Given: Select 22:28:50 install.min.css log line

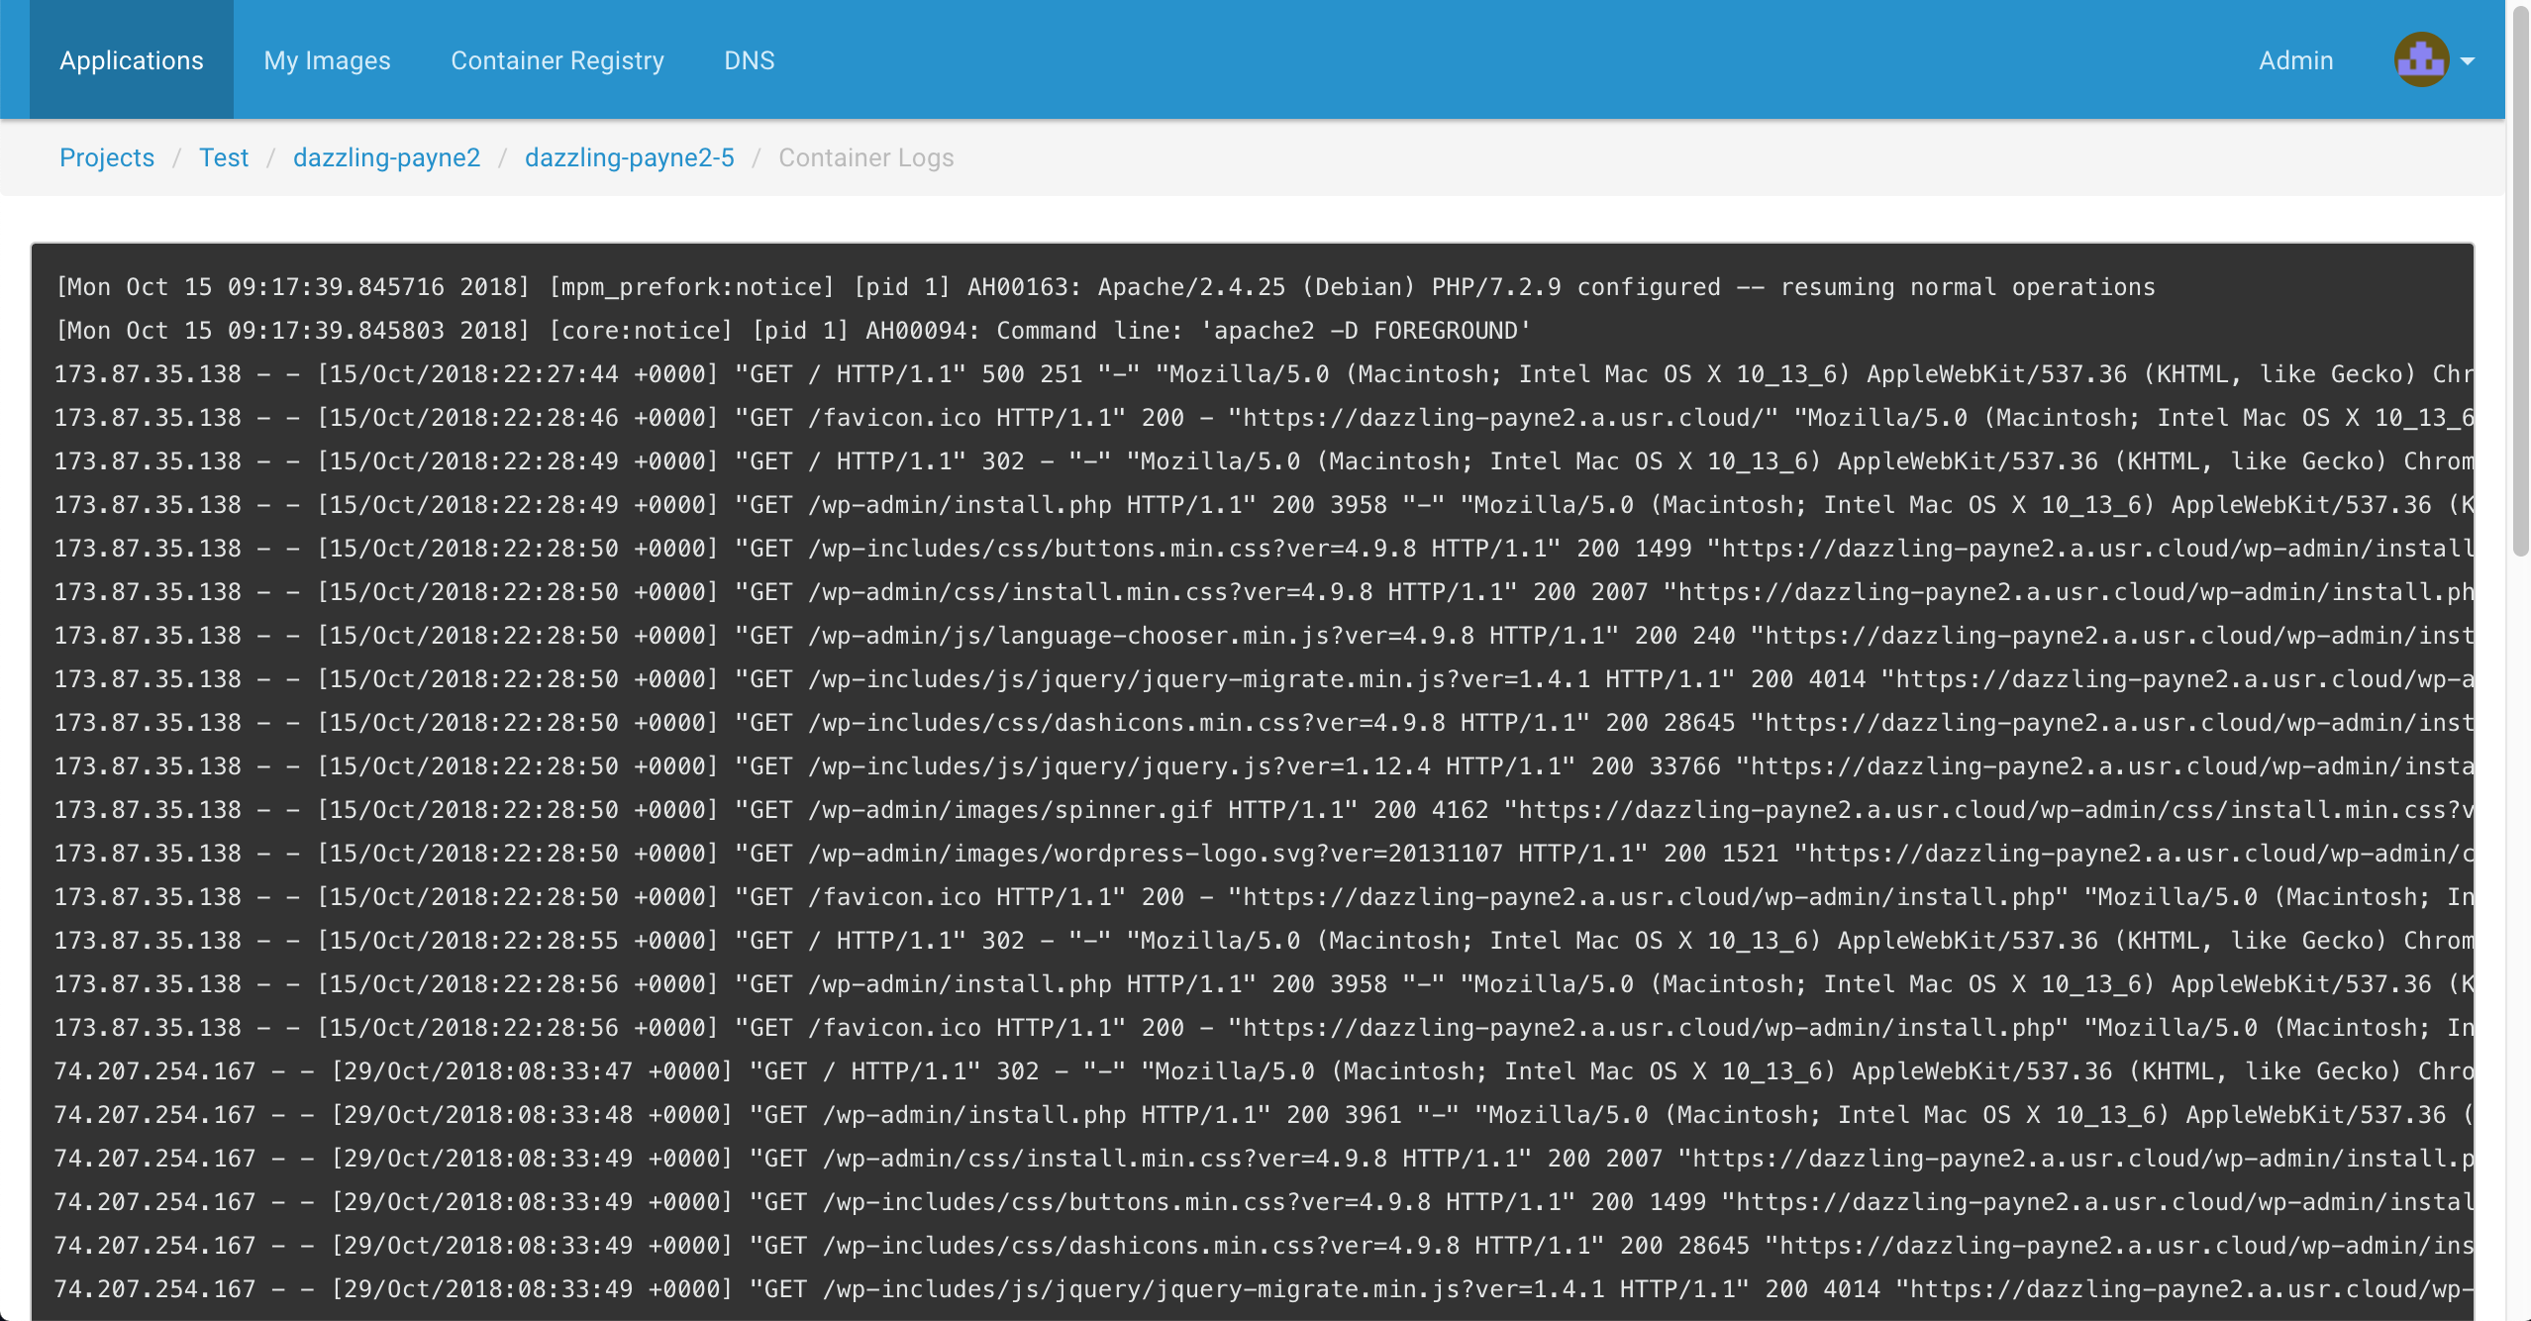Looking at the screenshot, I should tap(1264, 592).
